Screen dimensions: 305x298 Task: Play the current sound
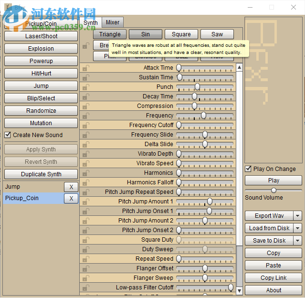(273, 181)
